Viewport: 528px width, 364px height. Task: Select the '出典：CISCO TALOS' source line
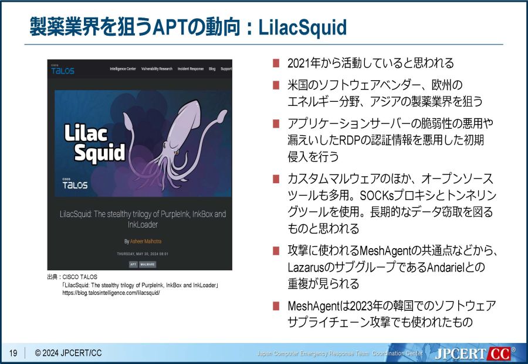(x=72, y=277)
